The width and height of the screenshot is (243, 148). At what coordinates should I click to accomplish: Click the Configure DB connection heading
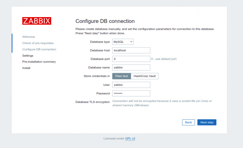[105, 21]
